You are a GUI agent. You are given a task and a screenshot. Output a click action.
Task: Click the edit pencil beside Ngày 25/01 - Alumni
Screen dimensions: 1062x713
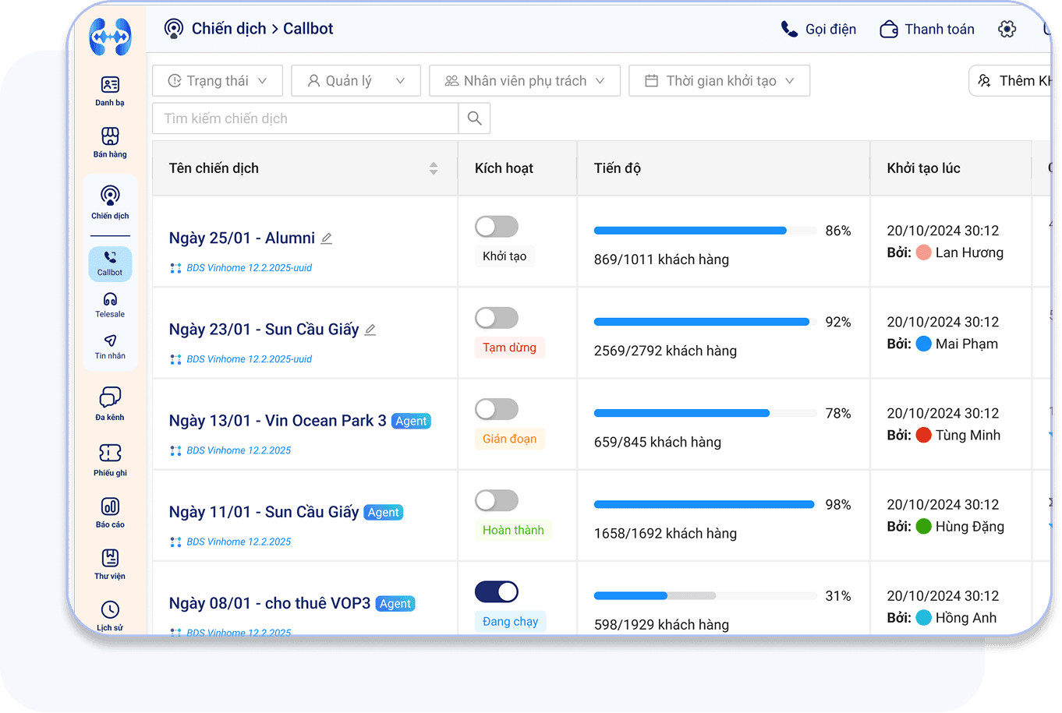coord(327,238)
